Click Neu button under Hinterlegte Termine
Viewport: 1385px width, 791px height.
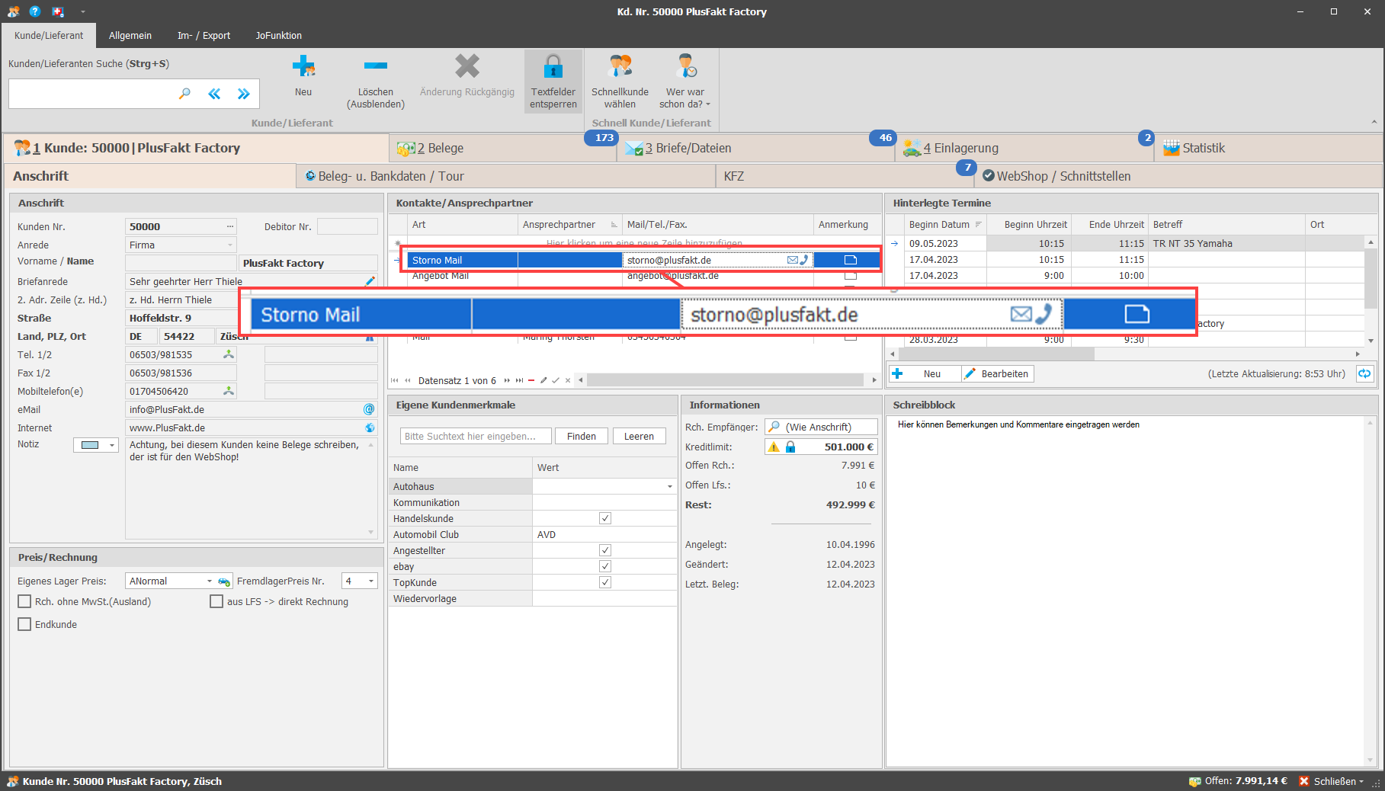click(x=925, y=373)
